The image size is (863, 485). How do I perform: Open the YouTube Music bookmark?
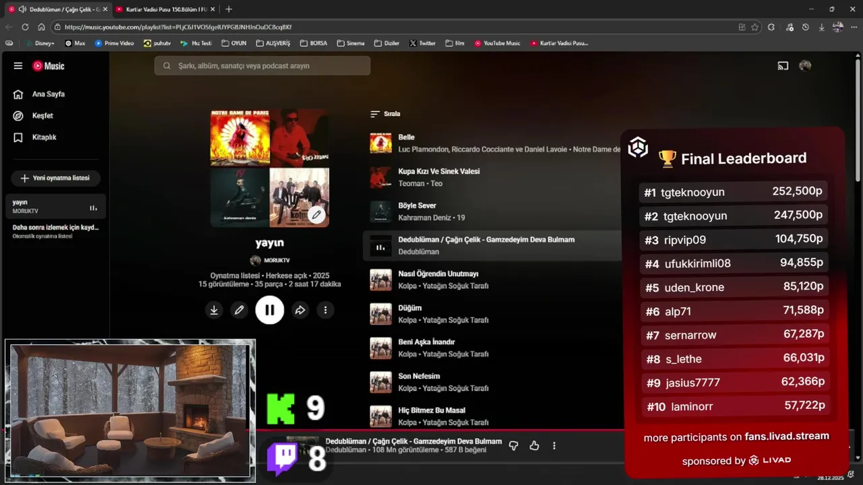(497, 43)
